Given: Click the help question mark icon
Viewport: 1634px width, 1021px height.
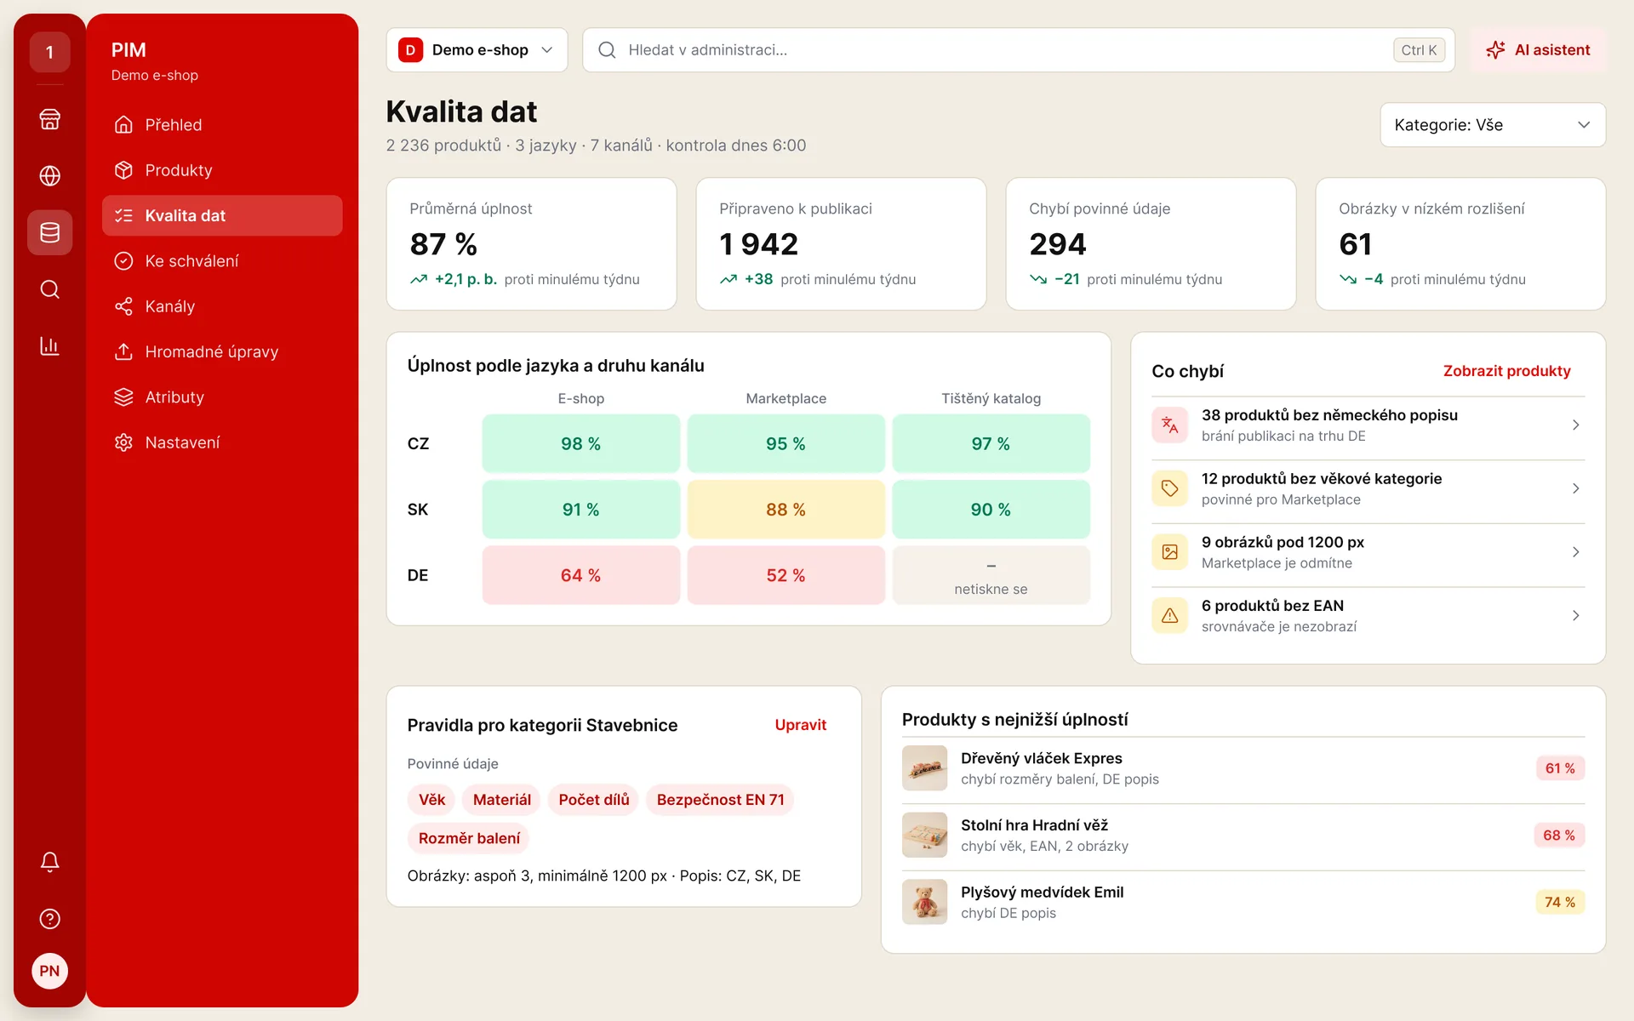Looking at the screenshot, I should click(x=49, y=919).
